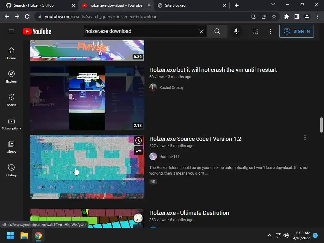Viewport: 324px width, 243px height.
Task: Add Source code video to queue
Action: point(139,151)
